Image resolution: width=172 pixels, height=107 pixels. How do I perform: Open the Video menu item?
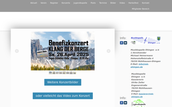coord(122,3)
